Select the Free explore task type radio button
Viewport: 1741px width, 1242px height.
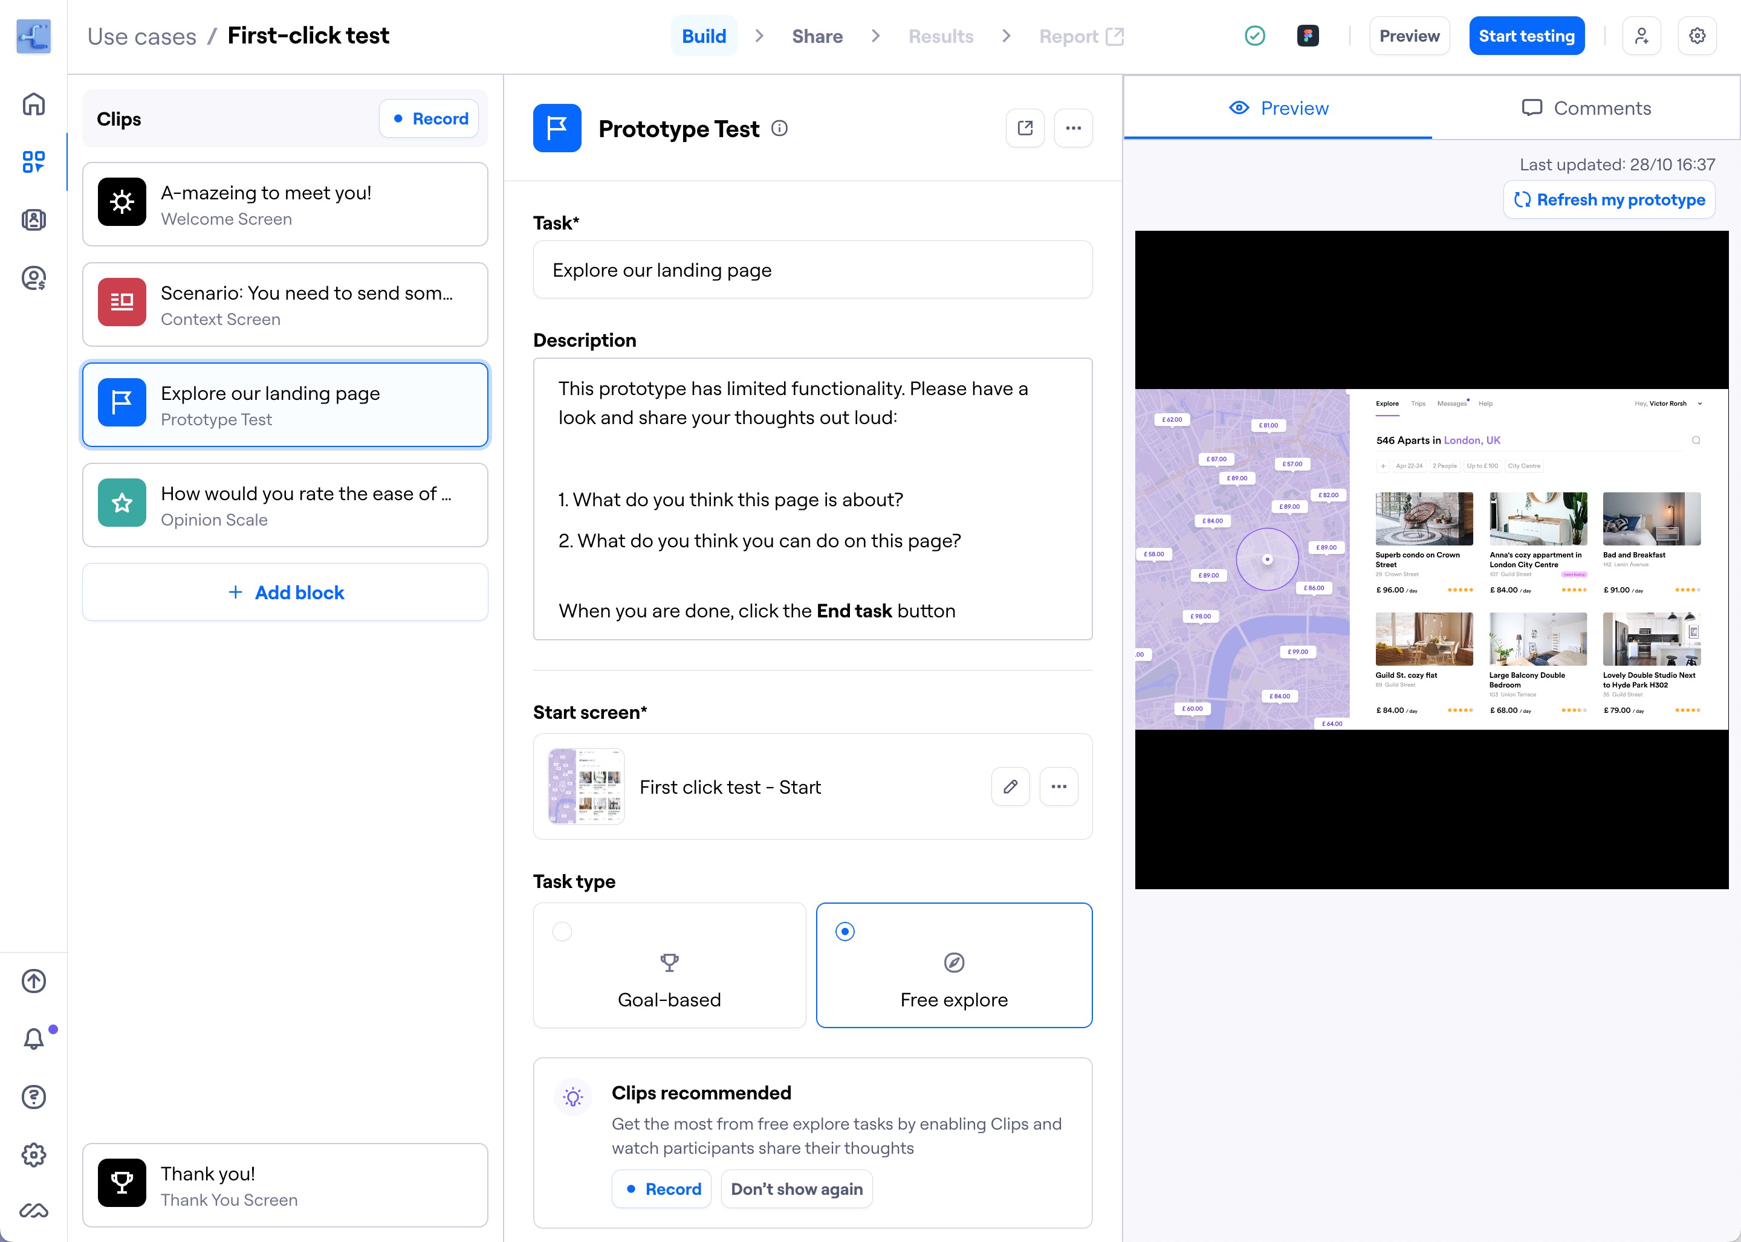point(846,931)
